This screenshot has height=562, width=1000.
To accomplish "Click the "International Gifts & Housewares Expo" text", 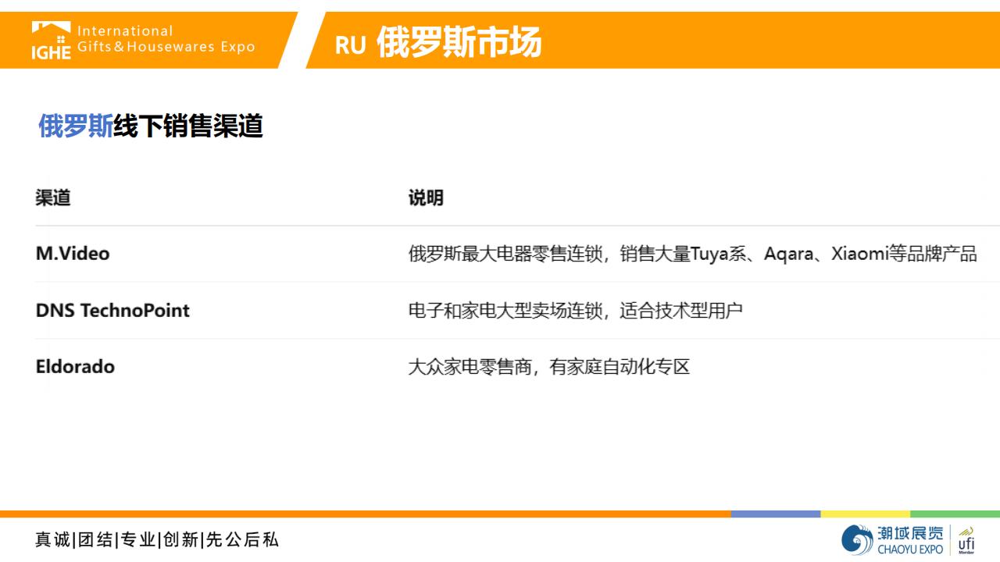I will (166, 39).
